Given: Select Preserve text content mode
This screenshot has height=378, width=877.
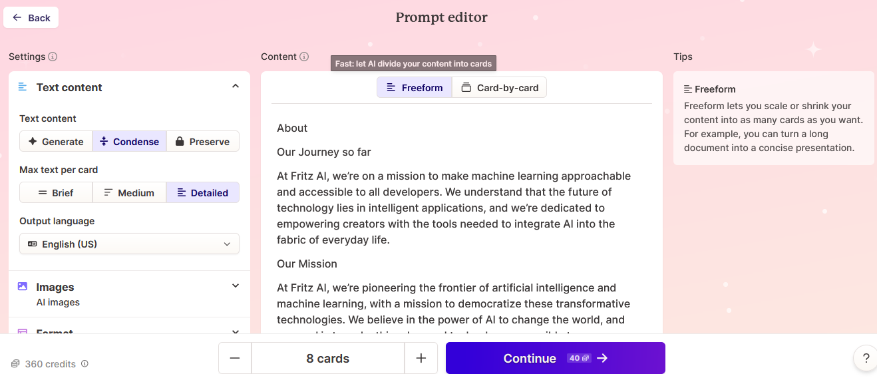Looking at the screenshot, I should tap(202, 141).
